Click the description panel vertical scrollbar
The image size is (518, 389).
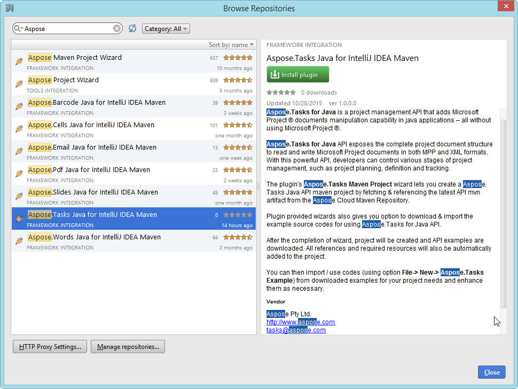click(503, 214)
